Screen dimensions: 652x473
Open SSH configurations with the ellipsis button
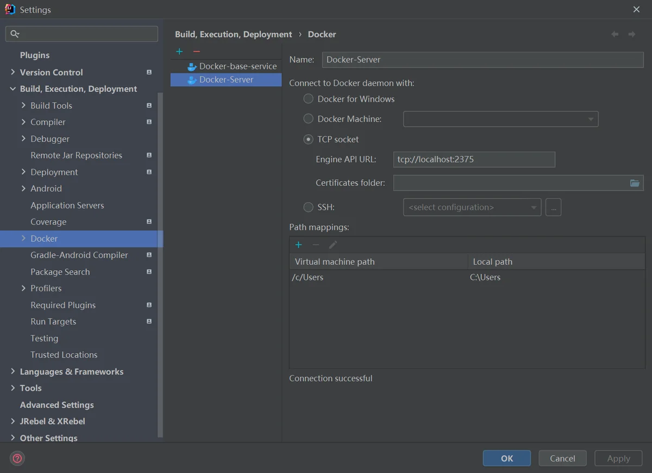point(553,207)
